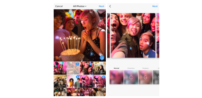
Task: Apply the Clarendon filter thumbnail with C
Action: click(x=131, y=77)
